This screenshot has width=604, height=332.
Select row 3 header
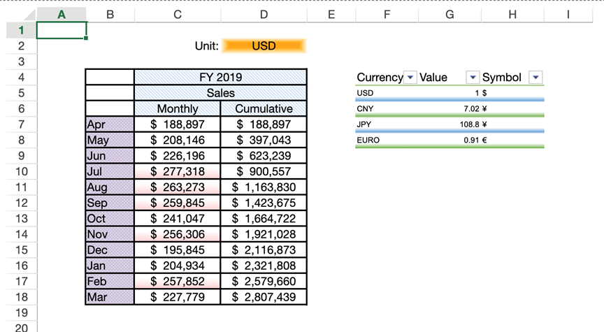(22, 62)
